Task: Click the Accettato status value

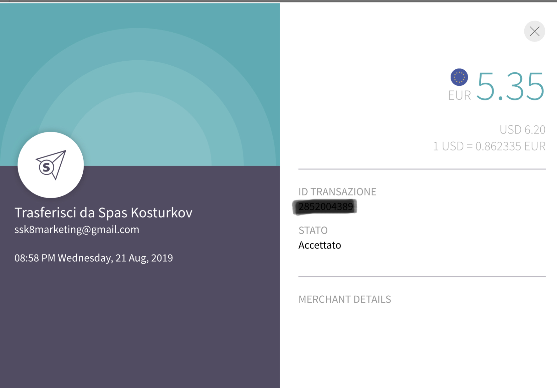Action: click(320, 245)
